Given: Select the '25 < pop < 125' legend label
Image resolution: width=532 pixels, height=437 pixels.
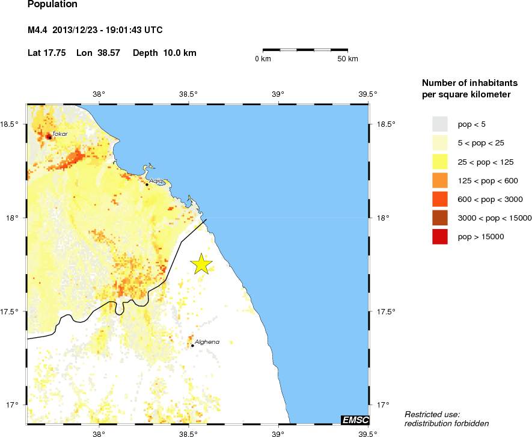Looking at the screenshot, I should [486, 162].
